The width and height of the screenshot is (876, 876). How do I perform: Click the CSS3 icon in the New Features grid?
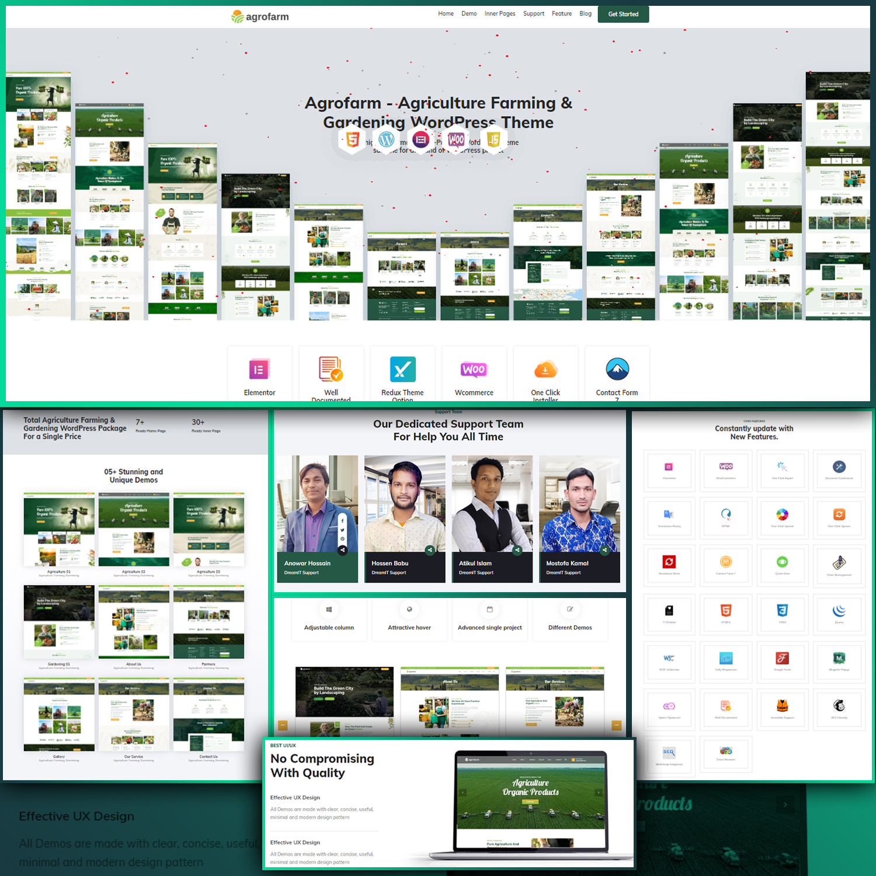782,610
